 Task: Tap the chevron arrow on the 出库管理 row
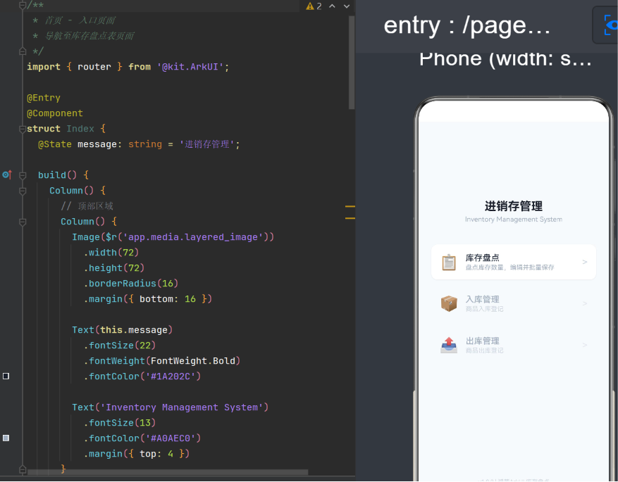[x=584, y=345]
